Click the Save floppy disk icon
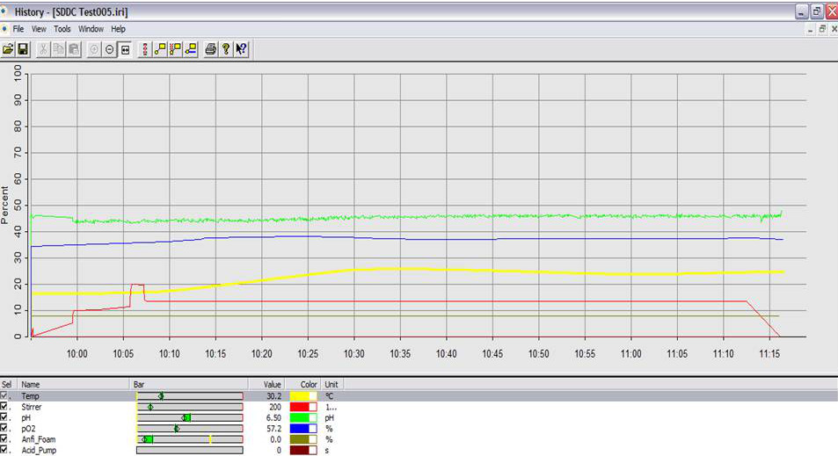 (23, 49)
